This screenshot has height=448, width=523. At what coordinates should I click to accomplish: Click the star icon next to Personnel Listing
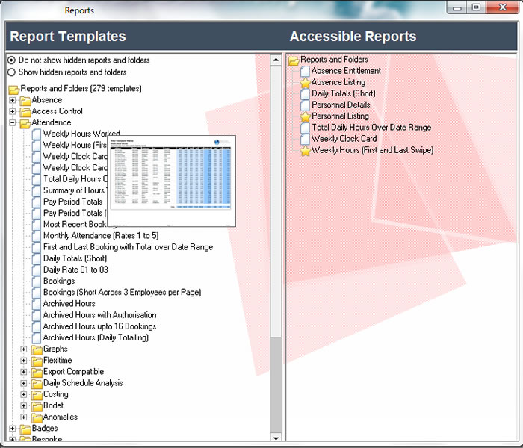pyautogui.click(x=305, y=116)
